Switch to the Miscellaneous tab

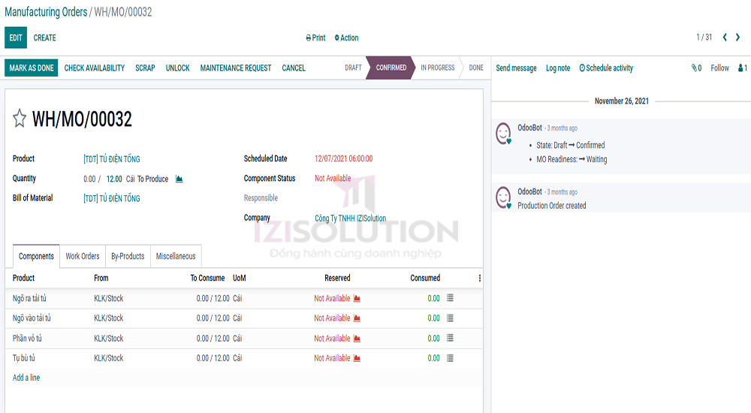click(x=176, y=256)
